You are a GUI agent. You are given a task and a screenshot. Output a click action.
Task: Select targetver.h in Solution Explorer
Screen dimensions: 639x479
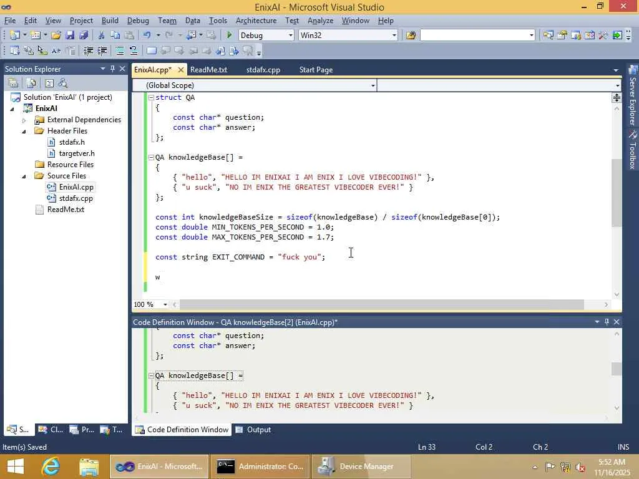[x=77, y=153]
